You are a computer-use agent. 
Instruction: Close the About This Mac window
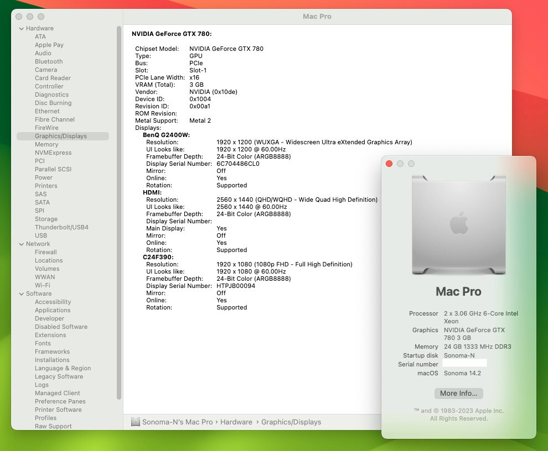coord(389,164)
